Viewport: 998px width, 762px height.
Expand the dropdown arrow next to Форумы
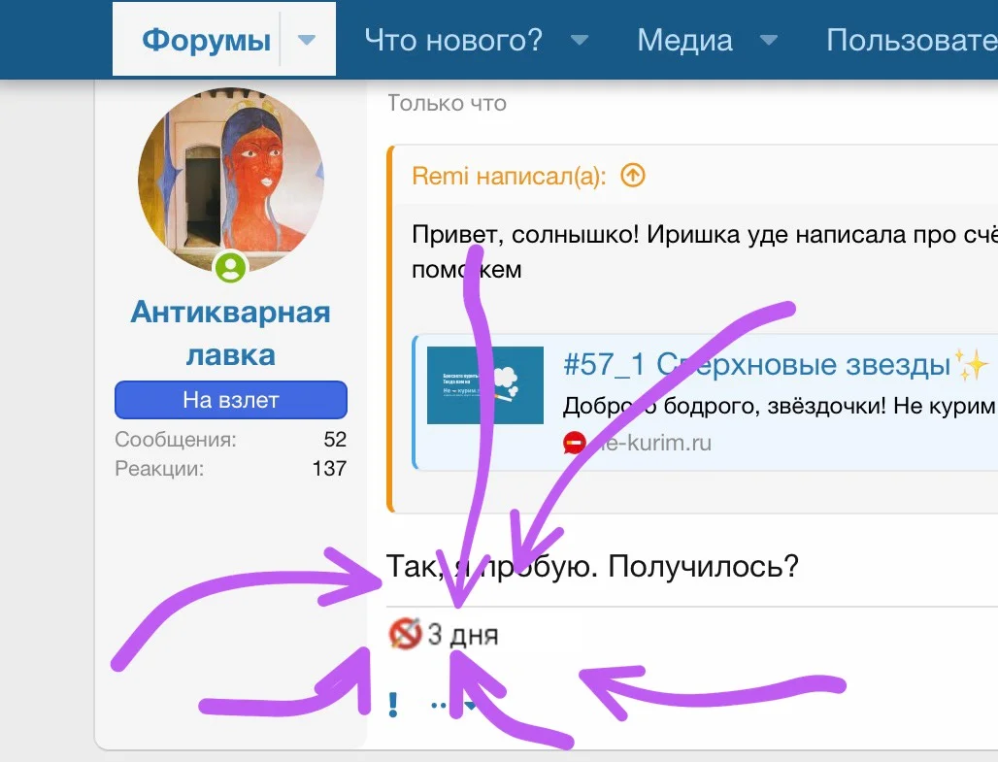(x=307, y=41)
